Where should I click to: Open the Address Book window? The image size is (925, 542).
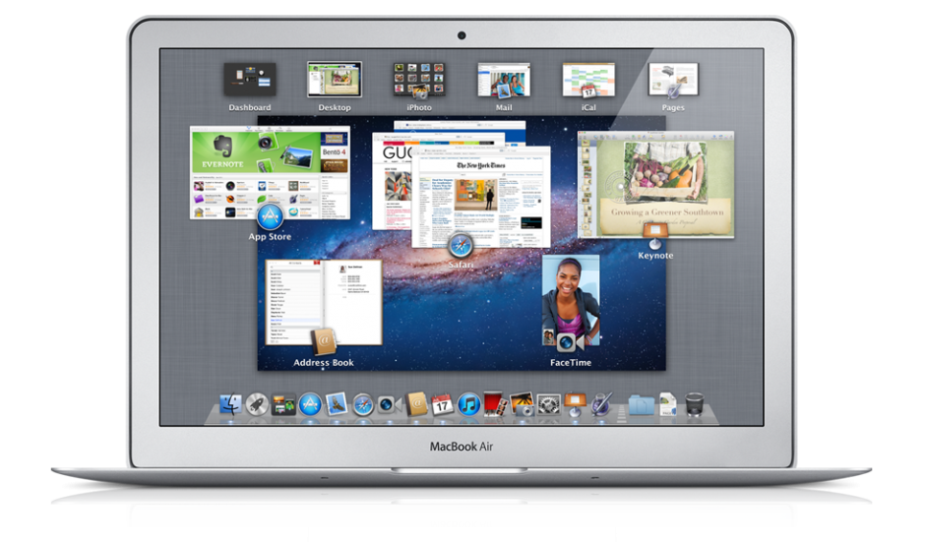324,300
